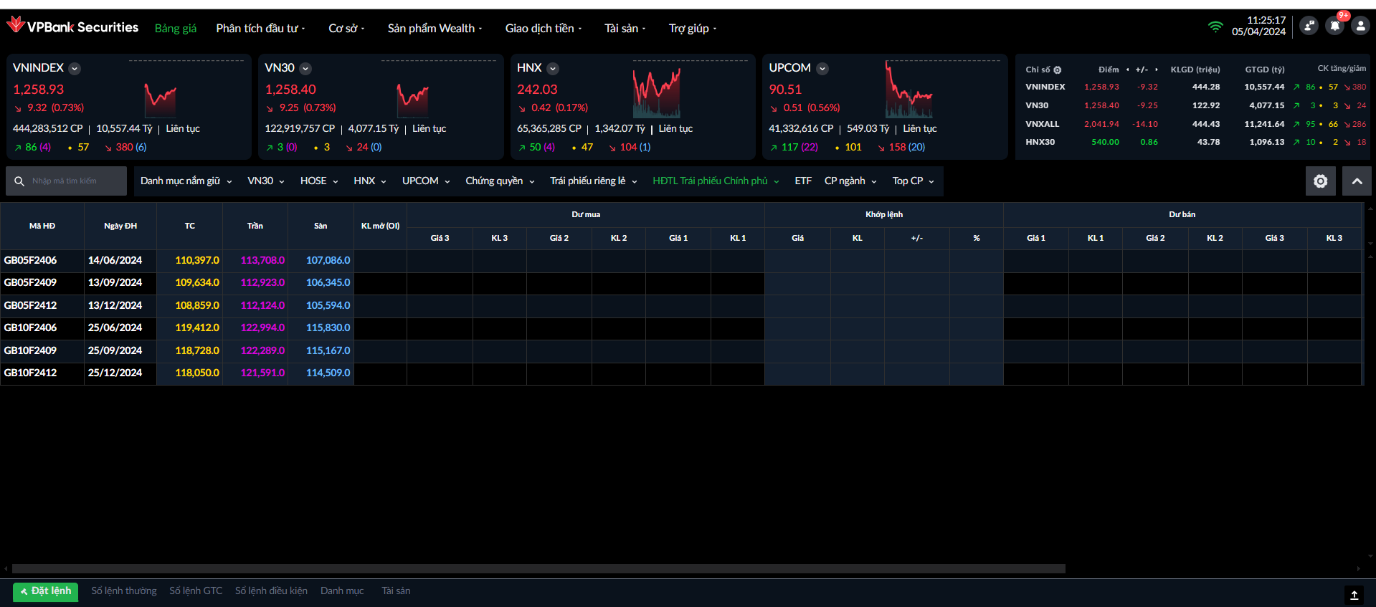Open the price board settings gear

1320,181
